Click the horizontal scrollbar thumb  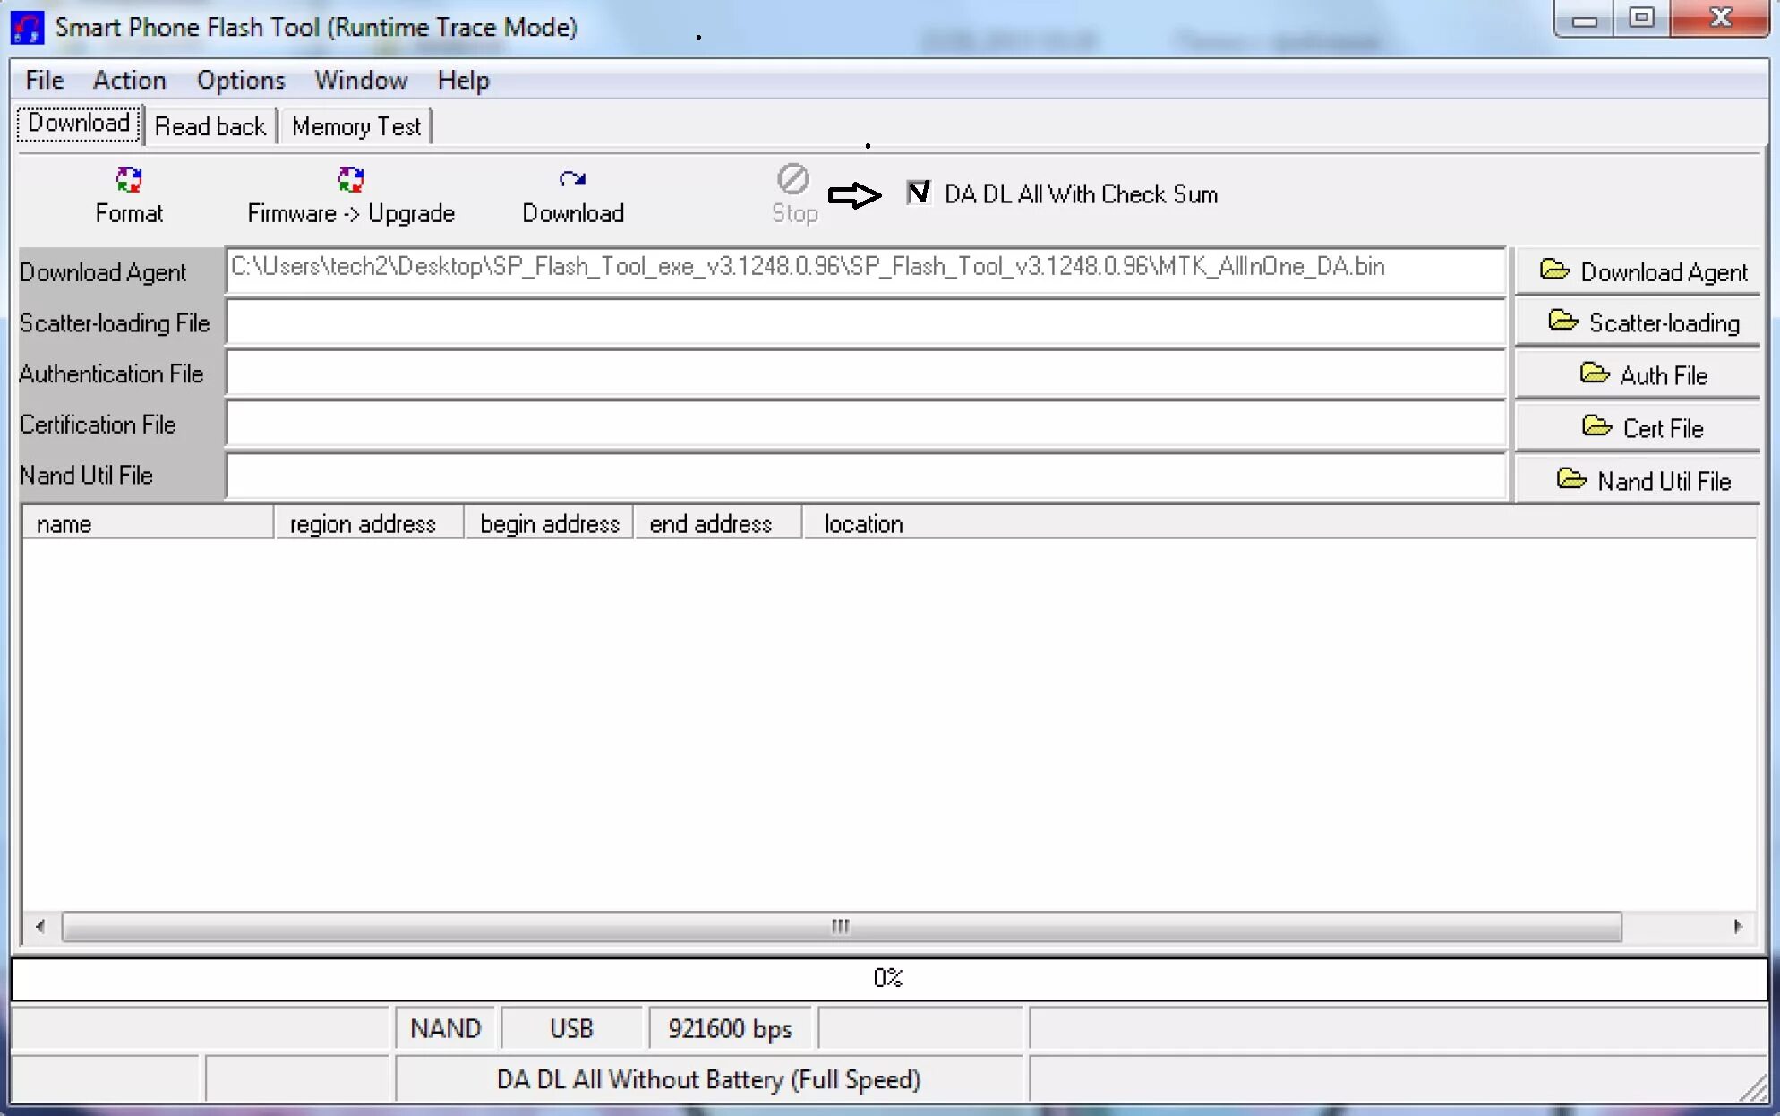[x=840, y=926]
